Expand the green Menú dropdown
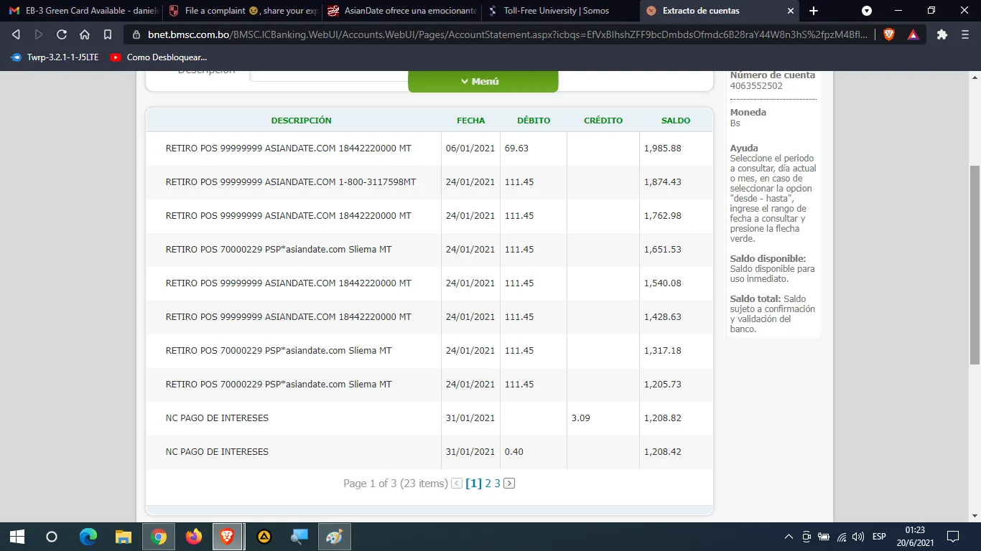The height and width of the screenshot is (551, 981). click(483, 82)
